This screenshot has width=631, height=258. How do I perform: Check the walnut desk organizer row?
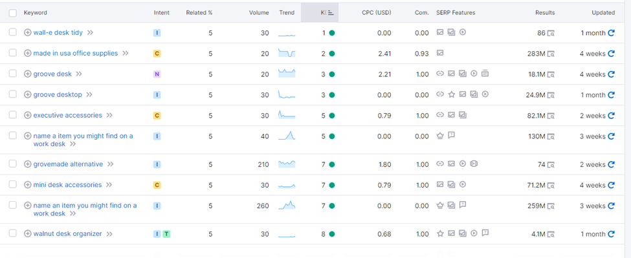click(x=13, y=233)
